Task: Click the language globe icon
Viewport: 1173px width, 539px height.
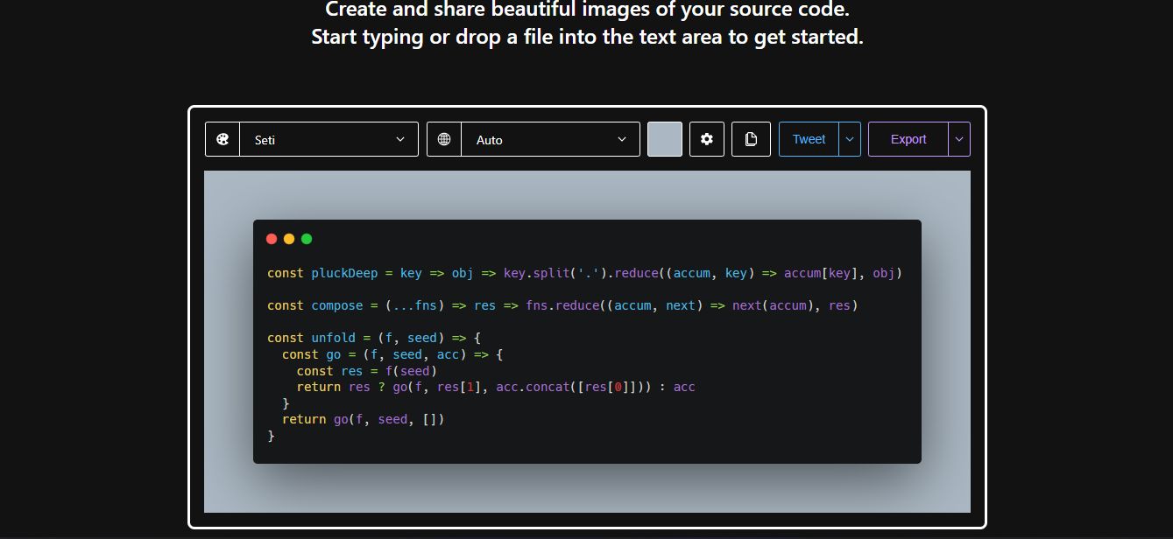Action: click(x=444, y=139)
